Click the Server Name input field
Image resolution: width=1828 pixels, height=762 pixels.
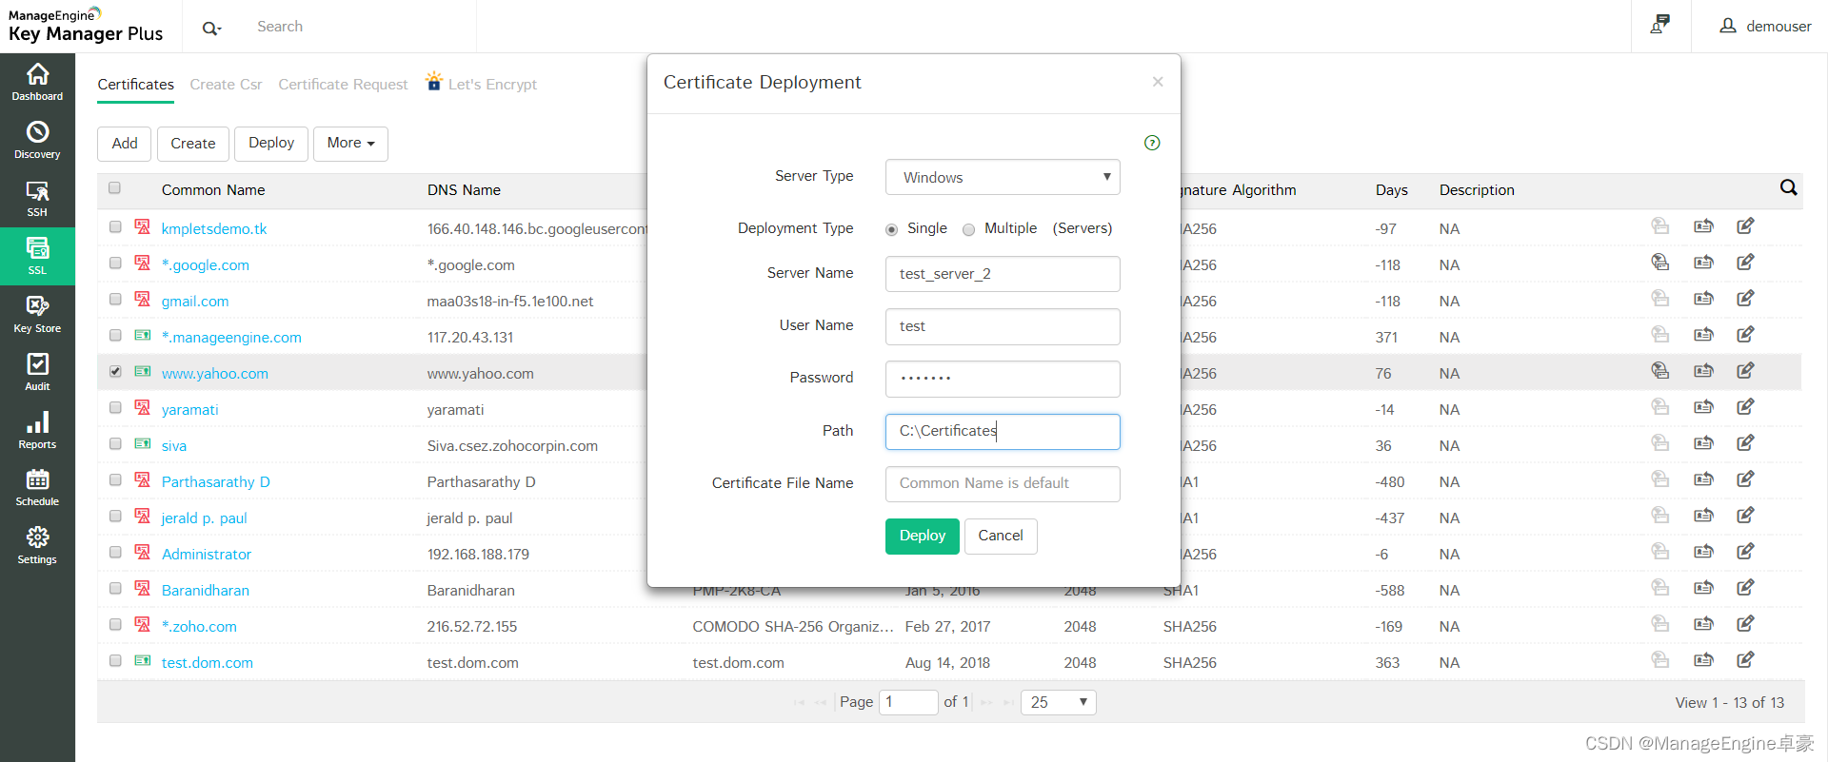[1003, 274]
